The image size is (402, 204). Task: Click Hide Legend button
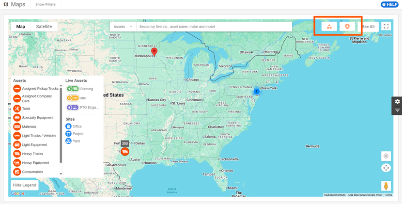(x=25, y=185)
